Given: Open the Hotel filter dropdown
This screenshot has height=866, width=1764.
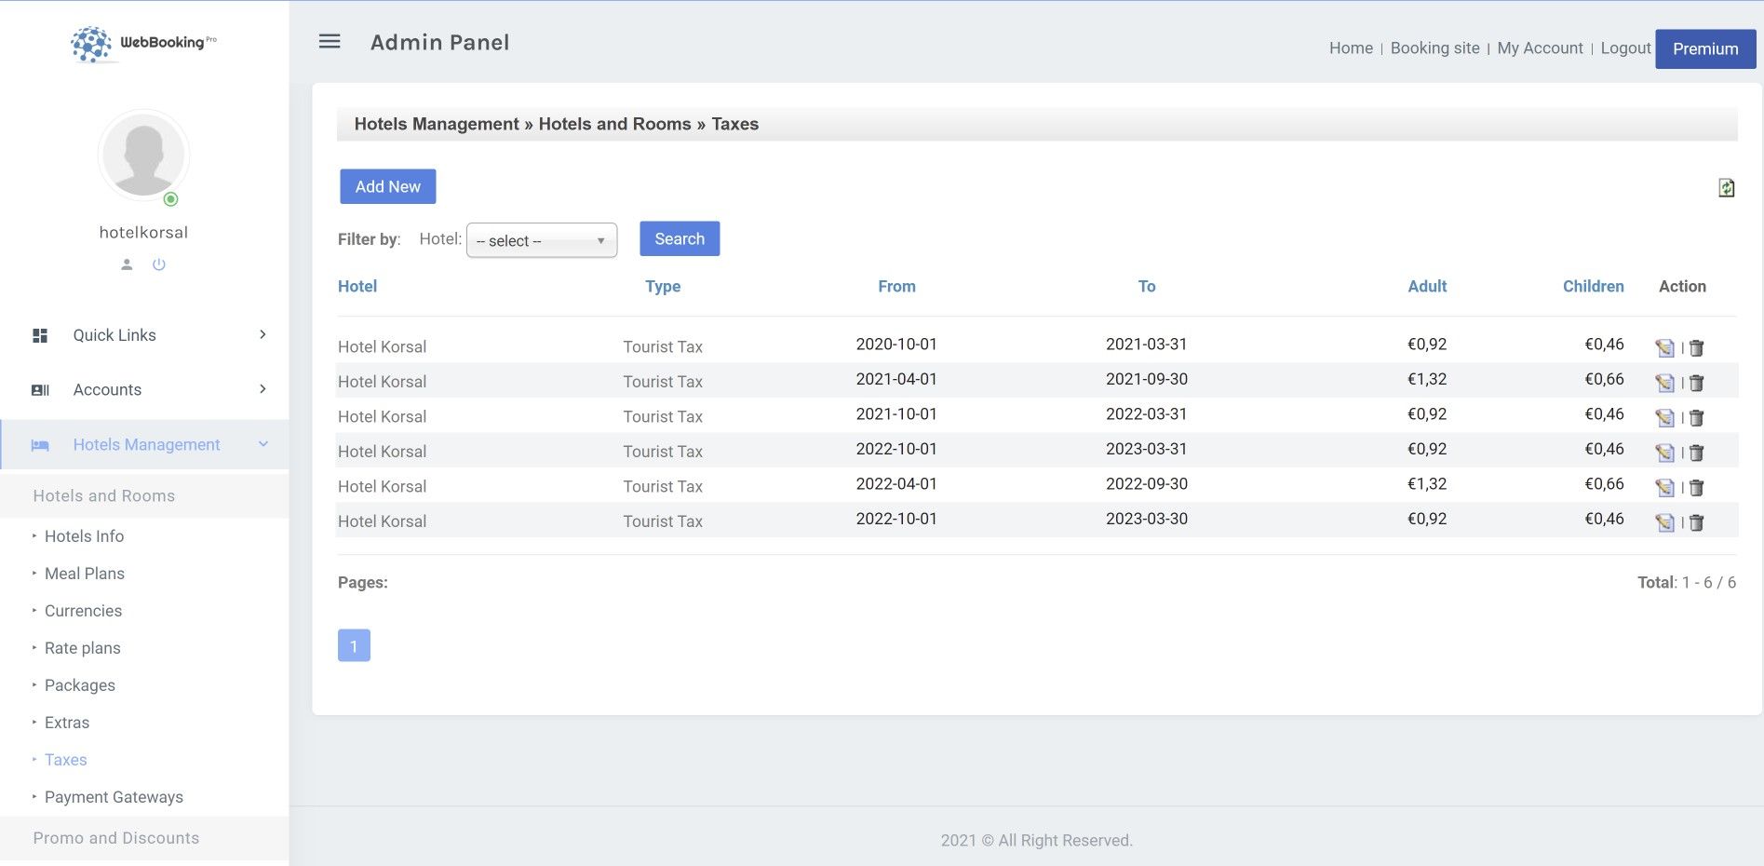Looking at the screenshot, I should (541, 240).
